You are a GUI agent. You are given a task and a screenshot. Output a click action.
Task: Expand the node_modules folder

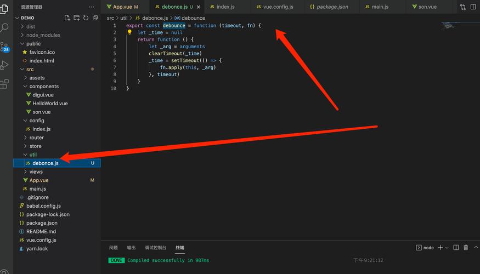pos(43,35)
